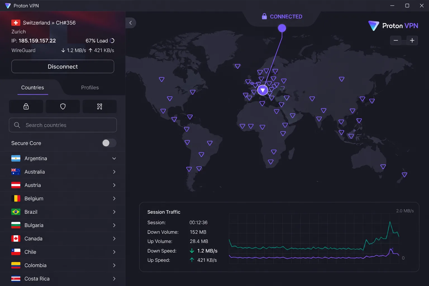Expand Costa Rica servers chevron
This screenshot has width=429, height=286.
pos(114,279)
